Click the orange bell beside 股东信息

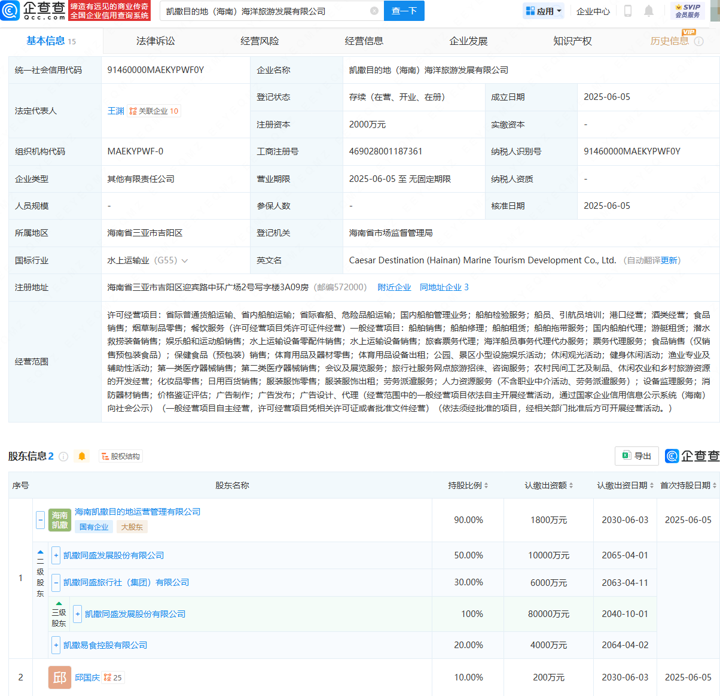[82, 457]
